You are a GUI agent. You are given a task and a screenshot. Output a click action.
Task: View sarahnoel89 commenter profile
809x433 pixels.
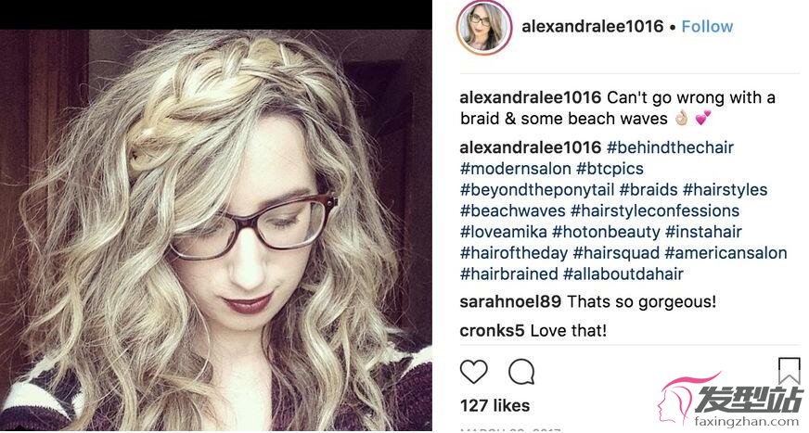[510, 301]
